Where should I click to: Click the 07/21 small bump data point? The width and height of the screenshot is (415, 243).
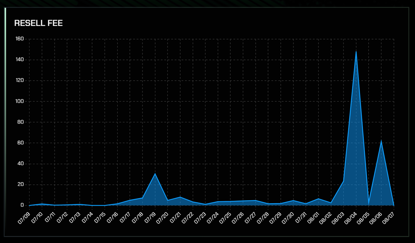(180, 197)
